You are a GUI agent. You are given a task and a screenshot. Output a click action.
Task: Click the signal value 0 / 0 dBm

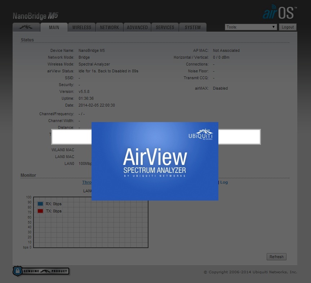tap(221, 57)
